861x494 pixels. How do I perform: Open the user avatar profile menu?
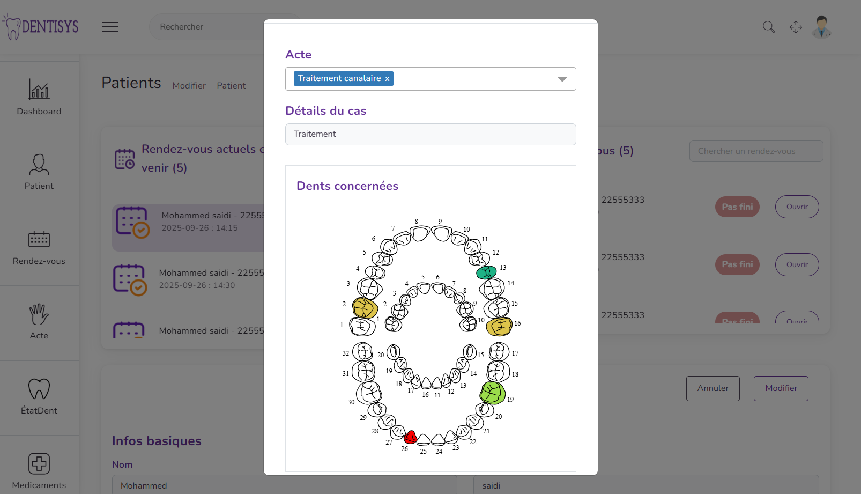[821, 27]
